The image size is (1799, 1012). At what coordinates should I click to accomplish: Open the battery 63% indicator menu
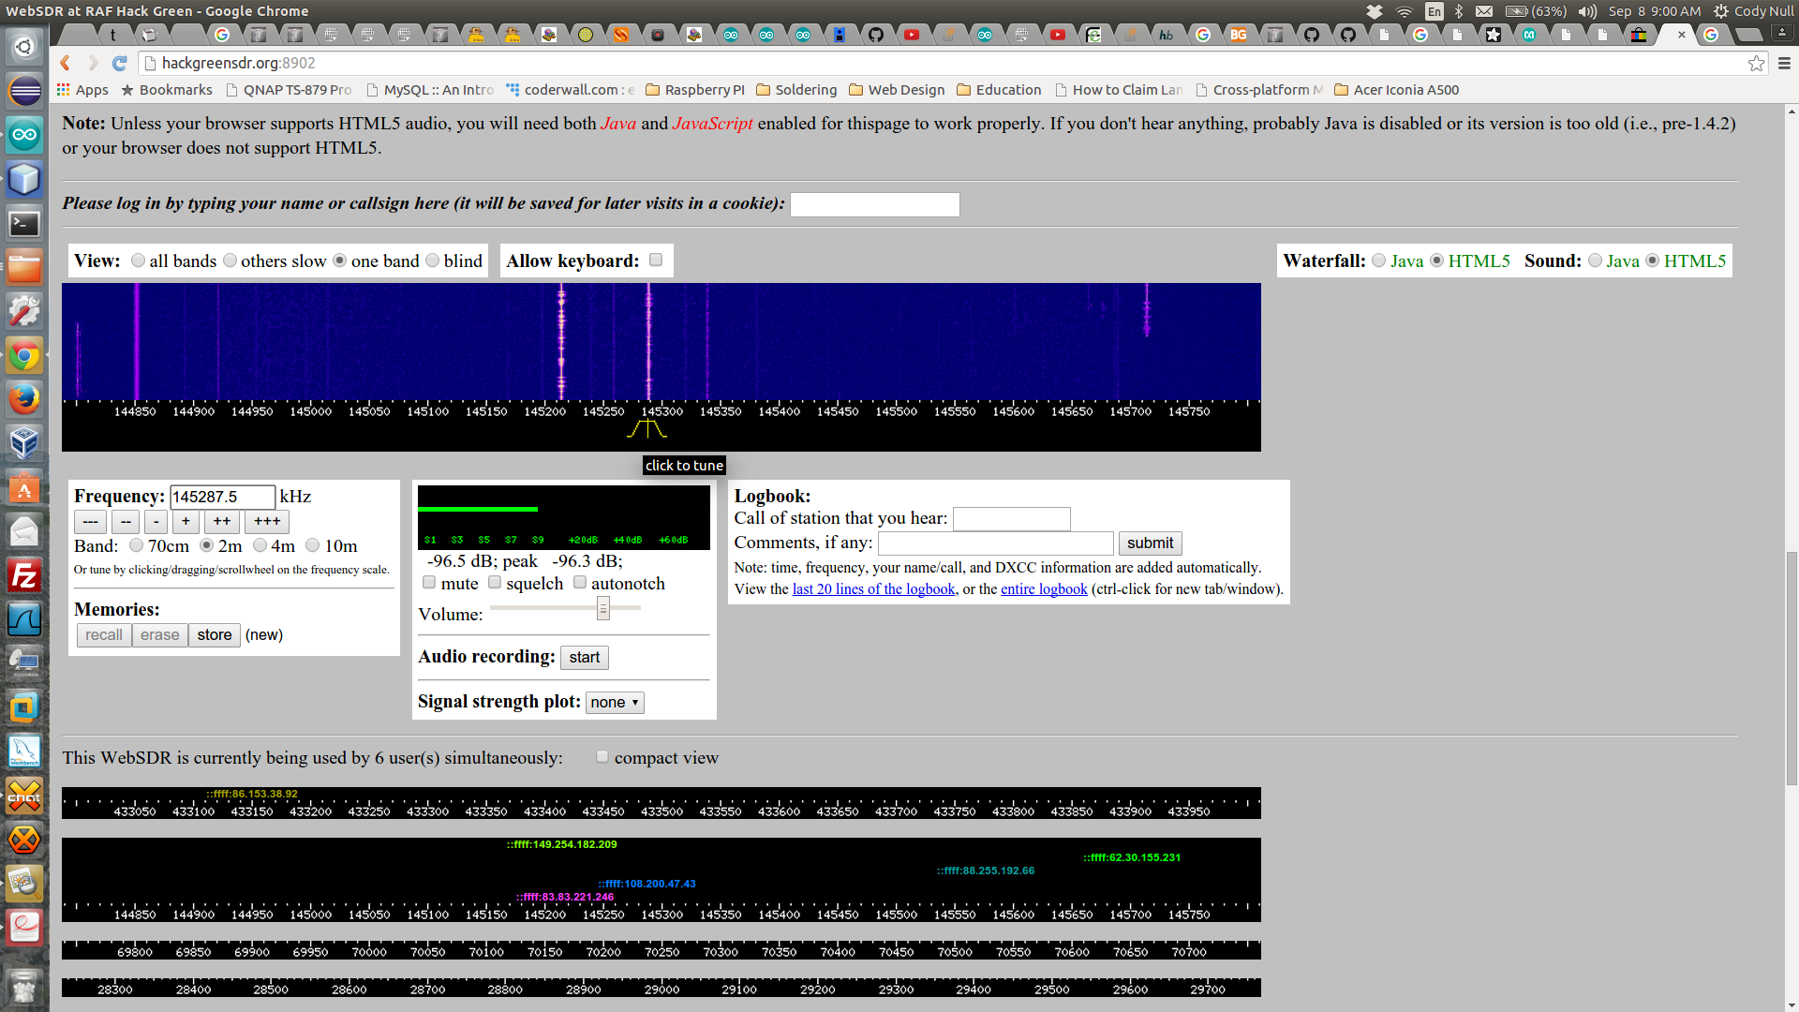coord(1536,11)
